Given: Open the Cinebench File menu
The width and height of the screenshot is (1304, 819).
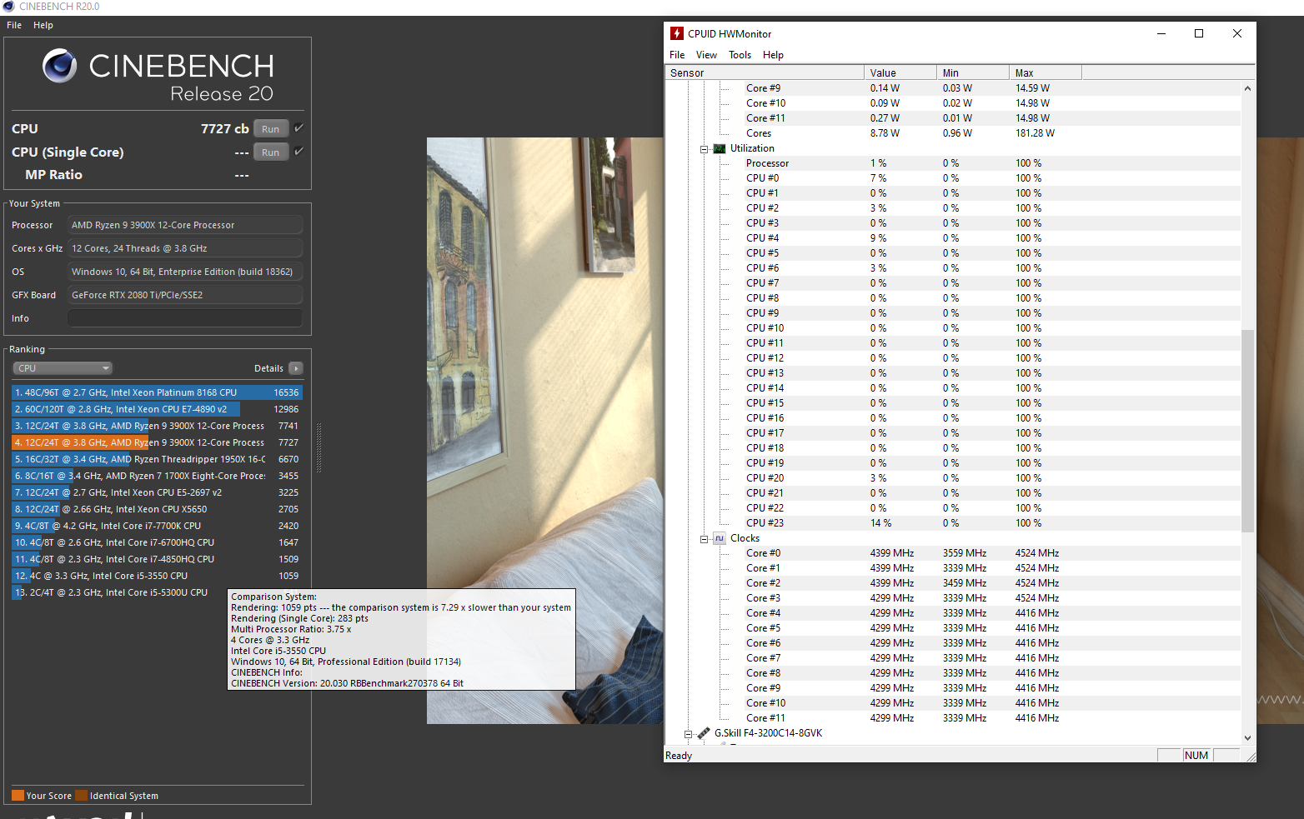Looking at the screenshot, I should pos(14,25).
